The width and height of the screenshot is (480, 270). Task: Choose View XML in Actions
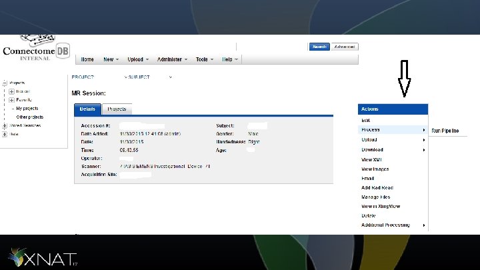371,160
